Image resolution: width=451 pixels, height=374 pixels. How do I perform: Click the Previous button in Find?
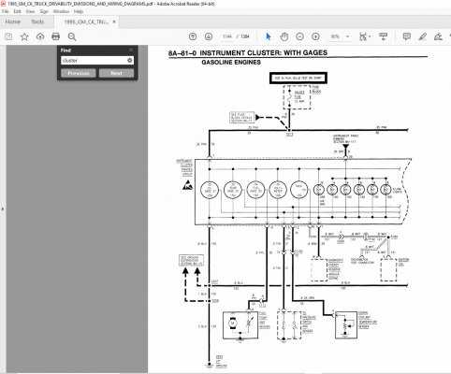79,73
